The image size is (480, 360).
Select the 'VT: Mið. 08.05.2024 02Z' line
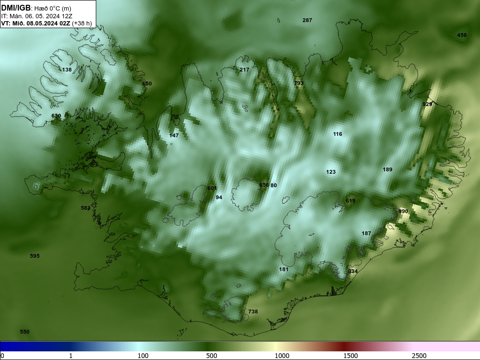pos(36,23)
